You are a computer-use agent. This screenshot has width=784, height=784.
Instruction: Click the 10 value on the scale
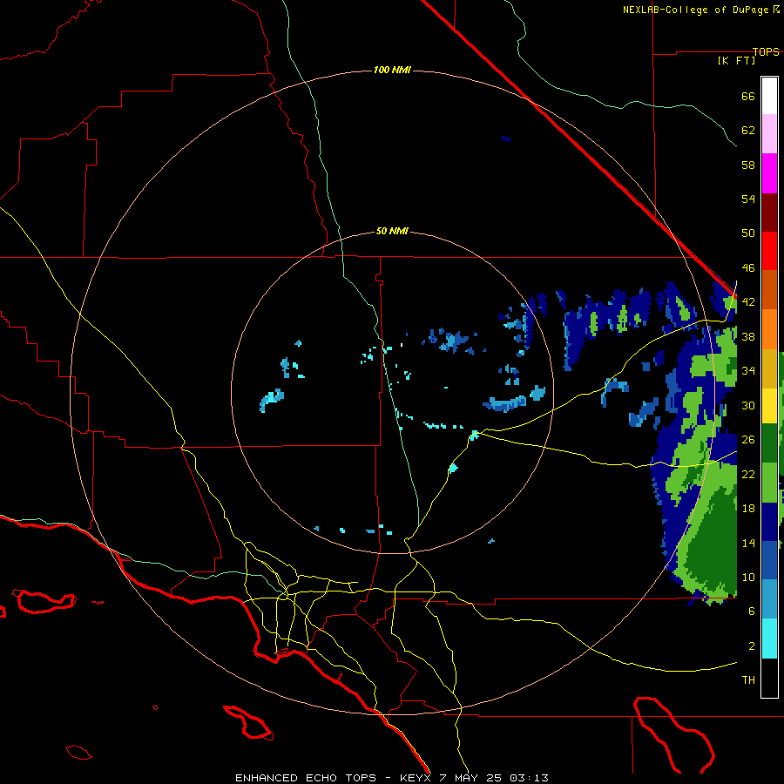pos(748,578)
